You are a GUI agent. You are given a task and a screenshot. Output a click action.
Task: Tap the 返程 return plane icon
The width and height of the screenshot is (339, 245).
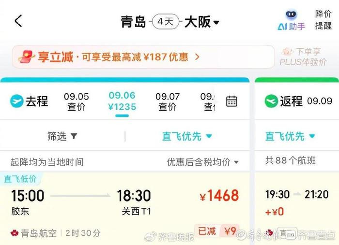[271, 101]
